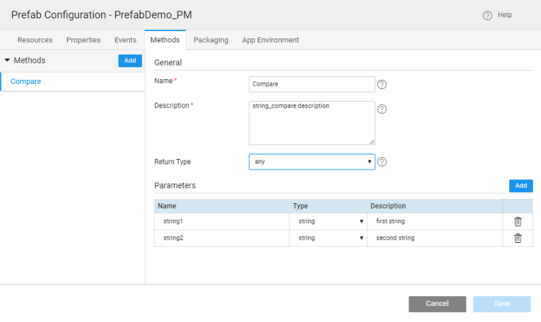Click help icon beside Name field
The width and height of the screenshot is (541, 322).
click(x=381, y=84)
